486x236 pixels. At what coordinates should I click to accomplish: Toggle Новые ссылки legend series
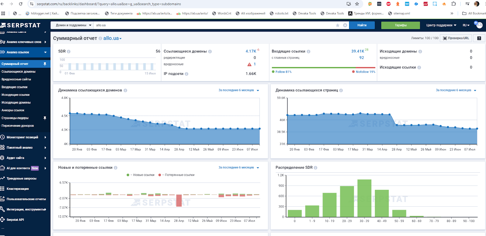(140, 175)
